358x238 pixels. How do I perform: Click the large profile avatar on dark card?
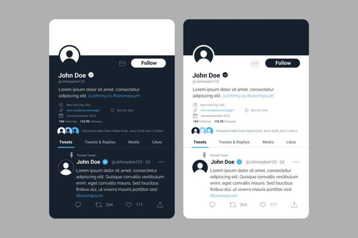[x=69, y=55]
